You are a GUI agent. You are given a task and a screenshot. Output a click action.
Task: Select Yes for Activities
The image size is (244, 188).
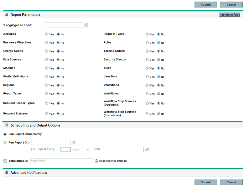[47, 34]
